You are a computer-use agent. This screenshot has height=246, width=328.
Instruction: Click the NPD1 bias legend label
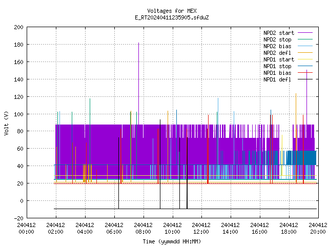click(x=277, y=73)
